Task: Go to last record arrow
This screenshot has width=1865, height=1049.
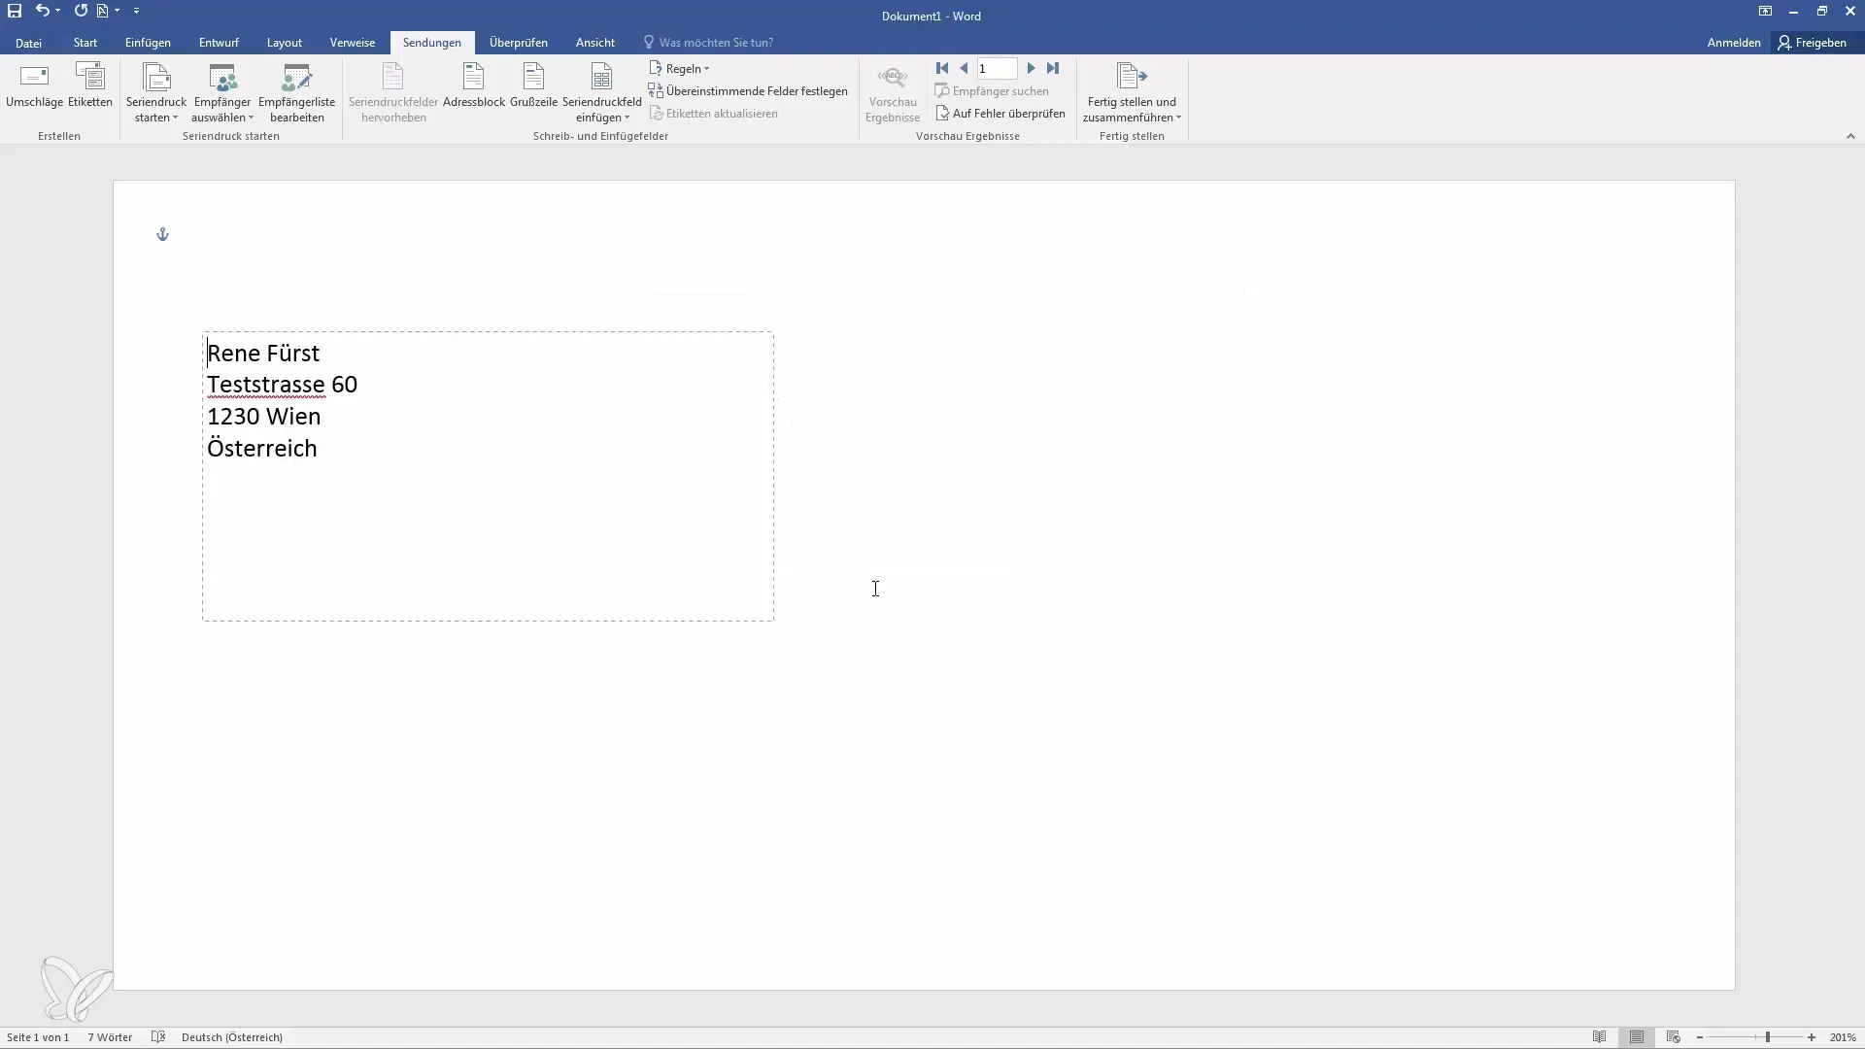Action: click(1053, 68)
